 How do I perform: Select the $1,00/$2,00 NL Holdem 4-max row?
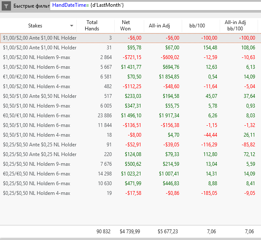click(37, 86)
